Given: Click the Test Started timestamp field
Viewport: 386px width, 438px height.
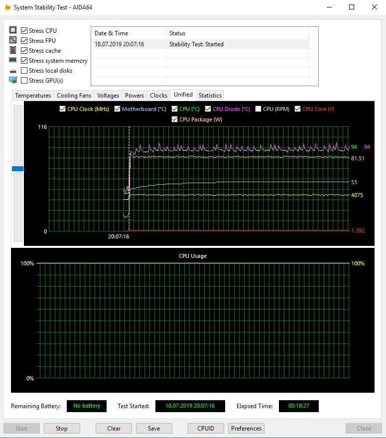Looking at the screenshot, I should pos(190,406).
